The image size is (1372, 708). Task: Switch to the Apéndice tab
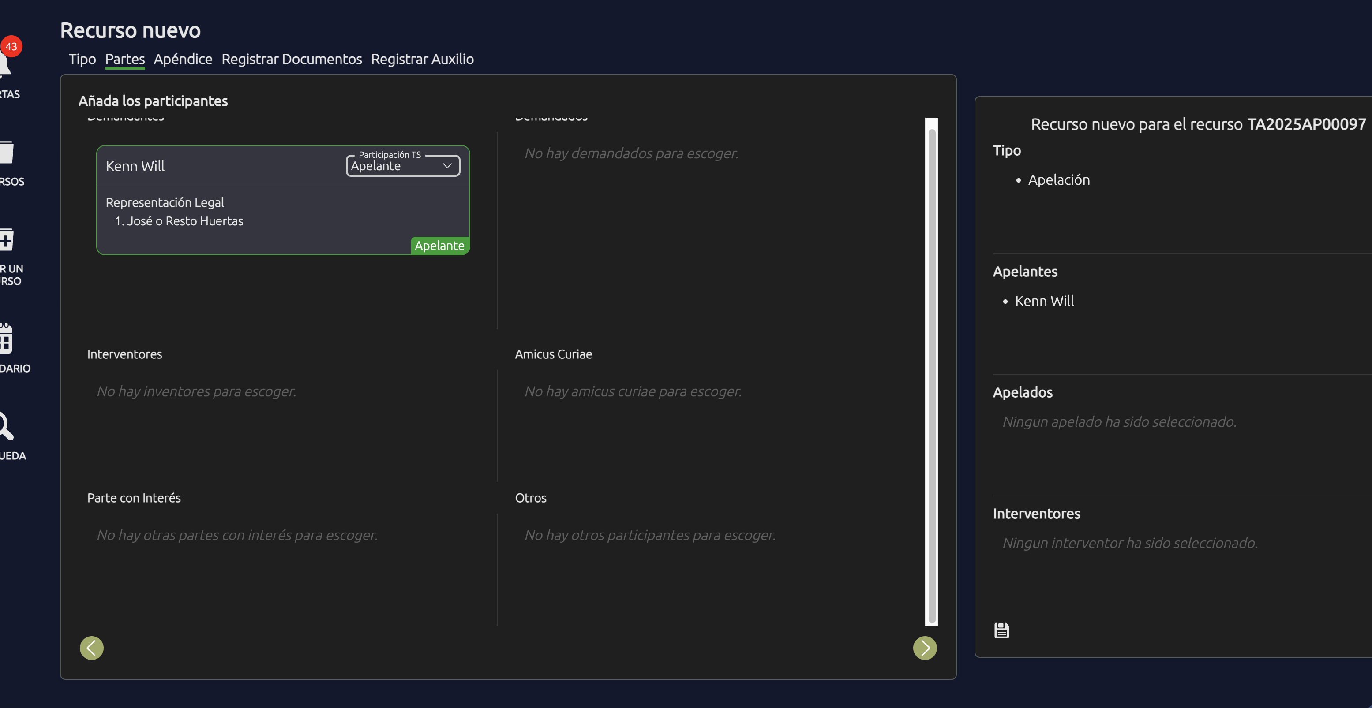pyautogui.click(x=183, y=59)
